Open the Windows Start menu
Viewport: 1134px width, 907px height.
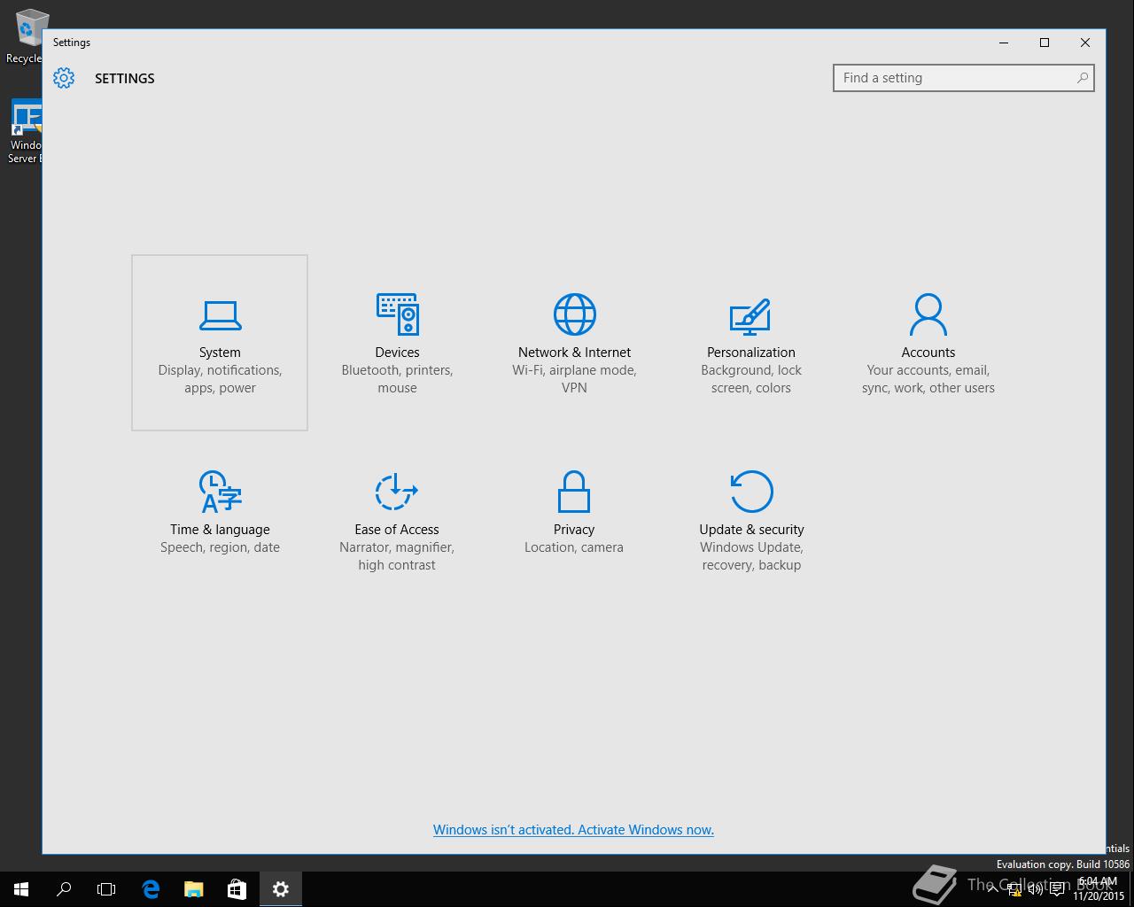21,889
